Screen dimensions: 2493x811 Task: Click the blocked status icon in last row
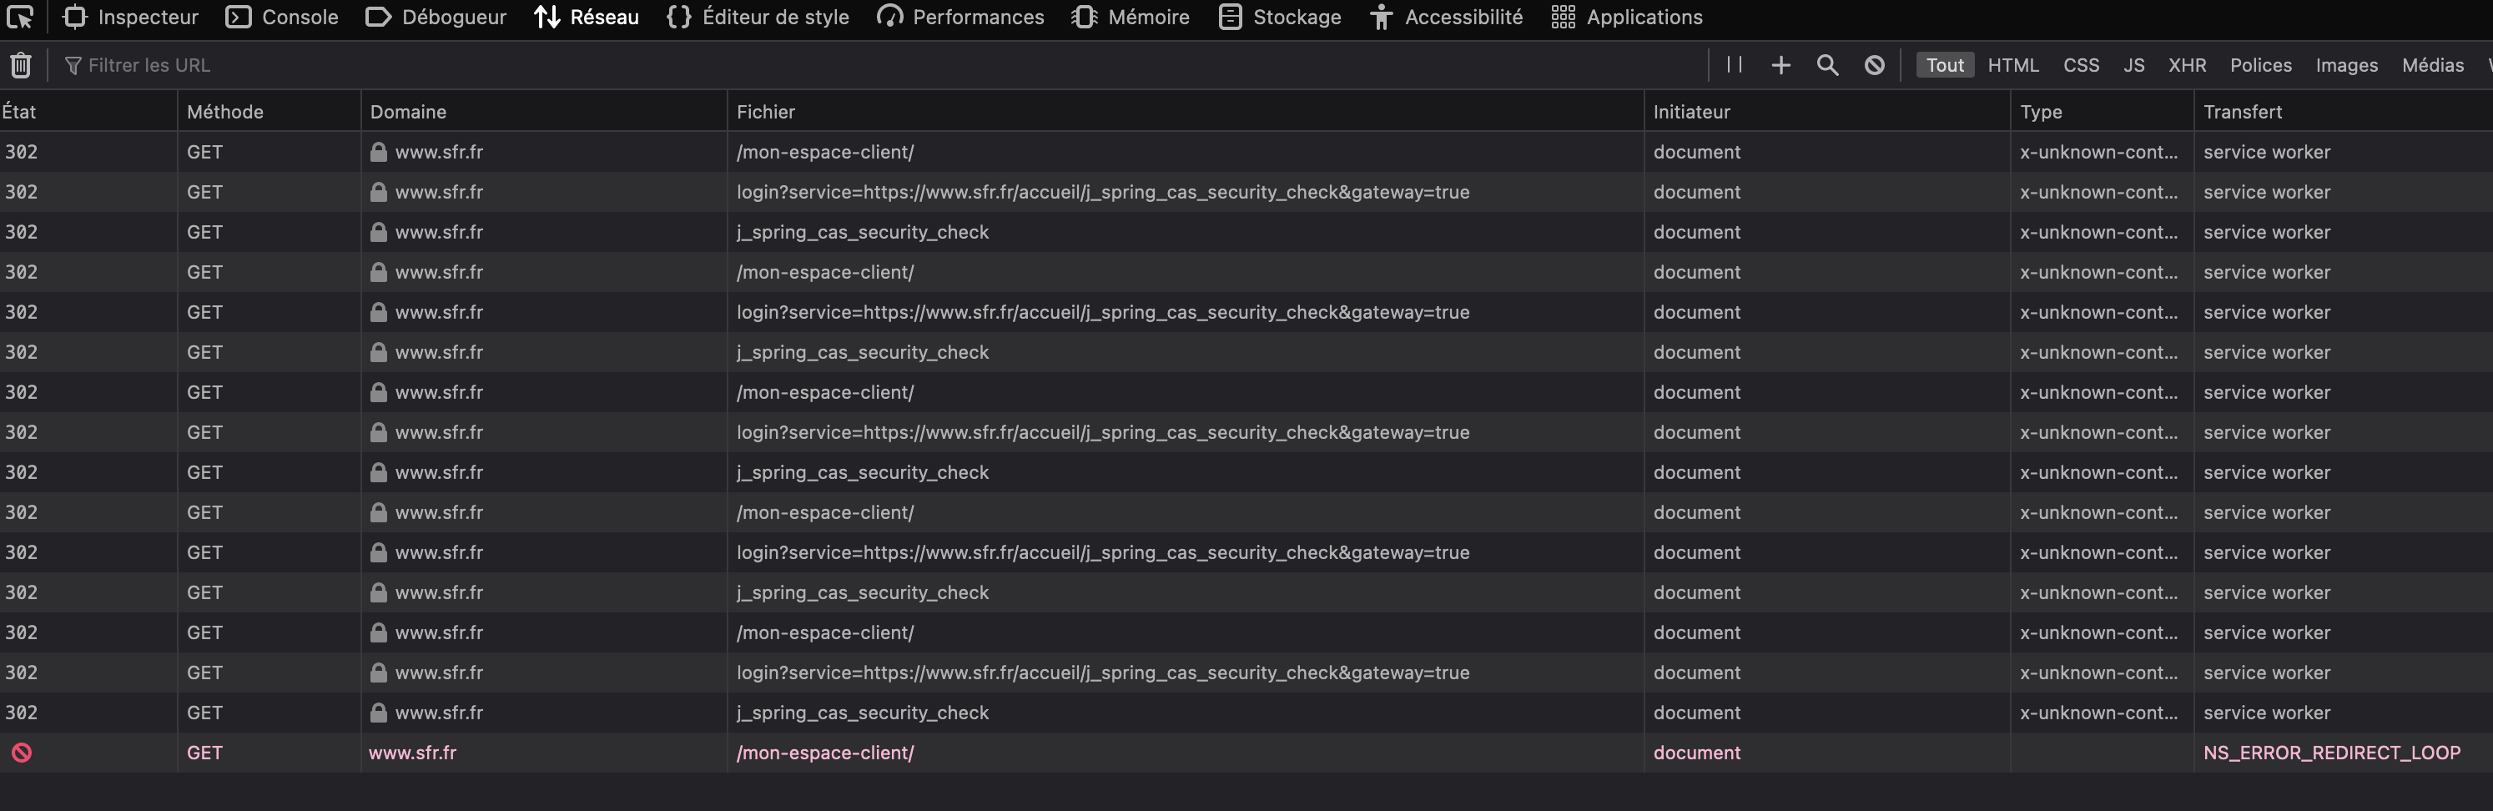pos(22,752)
